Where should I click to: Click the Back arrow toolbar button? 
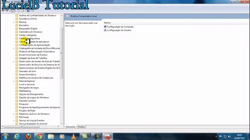click(3, 10)
